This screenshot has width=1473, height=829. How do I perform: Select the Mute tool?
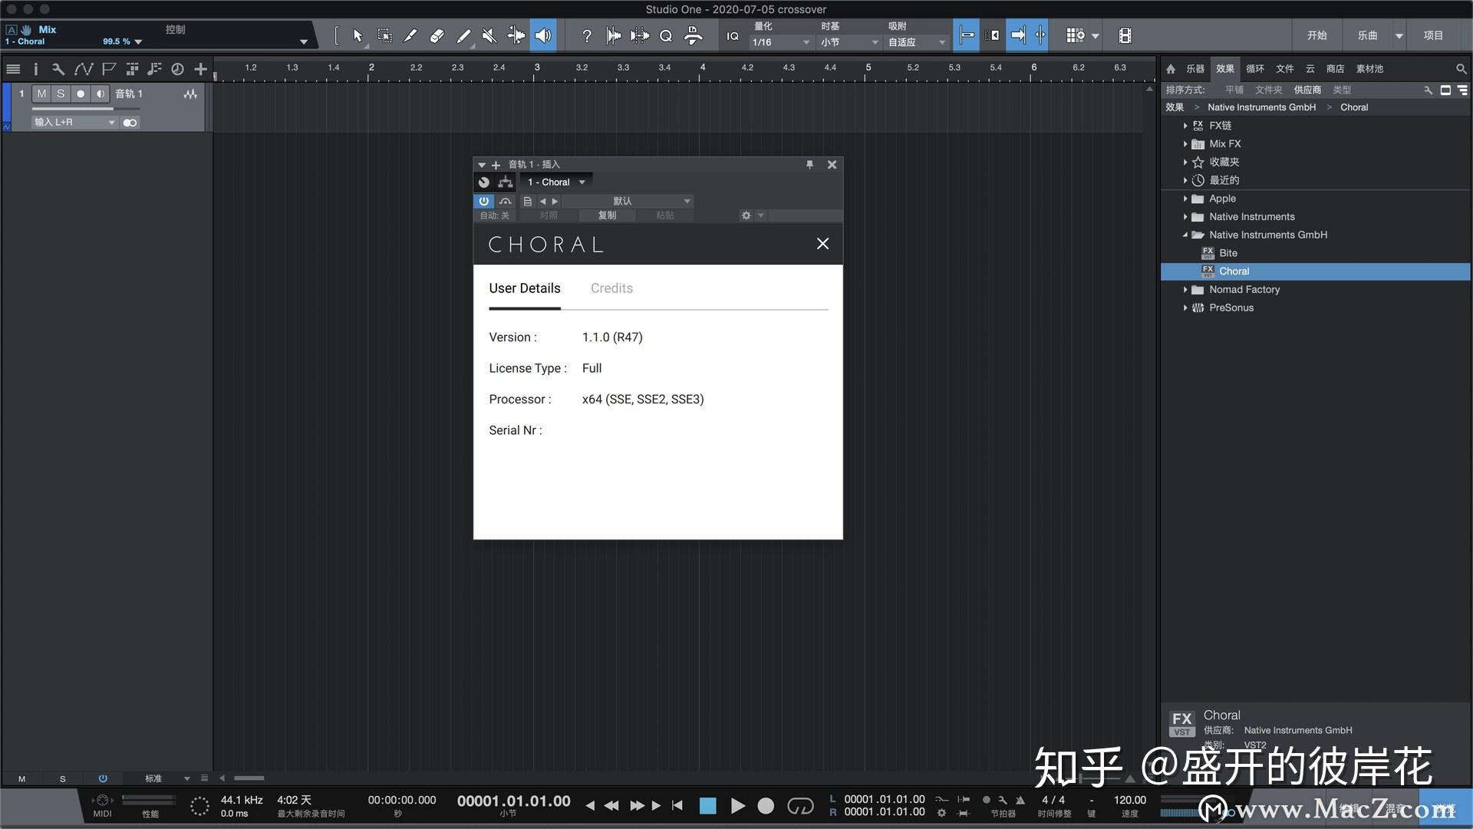point(489,35)
